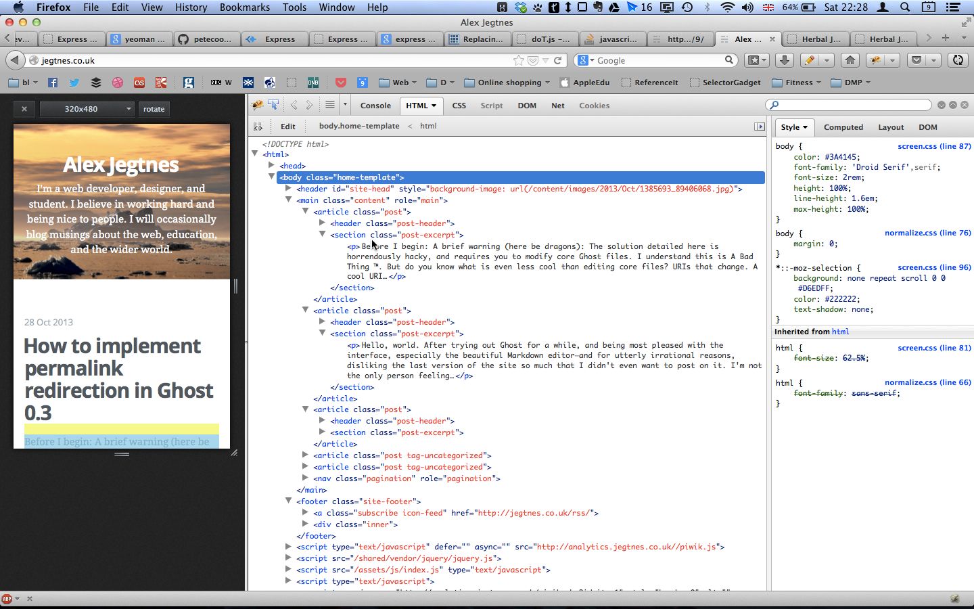Open the macOS Spotlight search icon
974x609 pixels.
click(905, 7)
